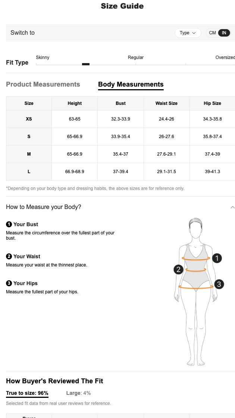Click the Your Waist numbered bullet icon
The width and height of the screenshot is (235, 418).
tap(9, 256)
